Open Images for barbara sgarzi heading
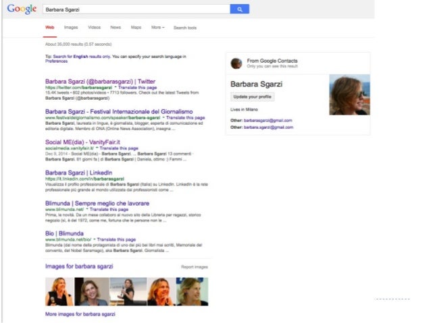 tap(79, 266)
